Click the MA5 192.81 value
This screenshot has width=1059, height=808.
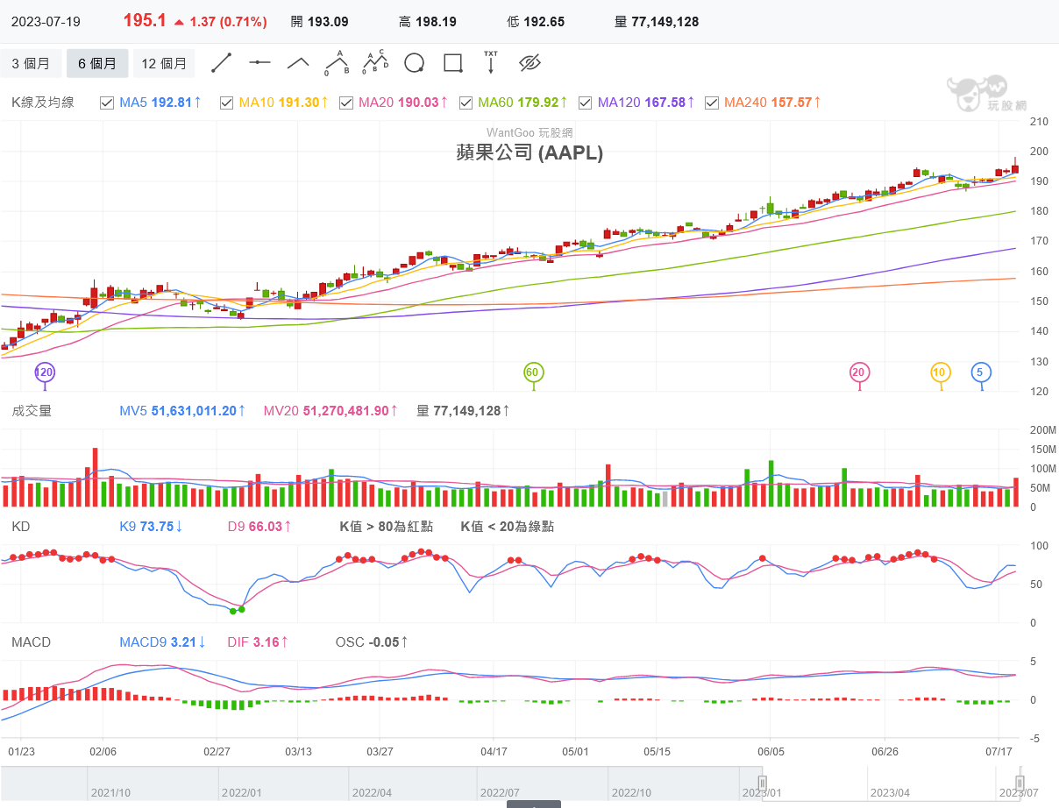click(x=160, y=103)
